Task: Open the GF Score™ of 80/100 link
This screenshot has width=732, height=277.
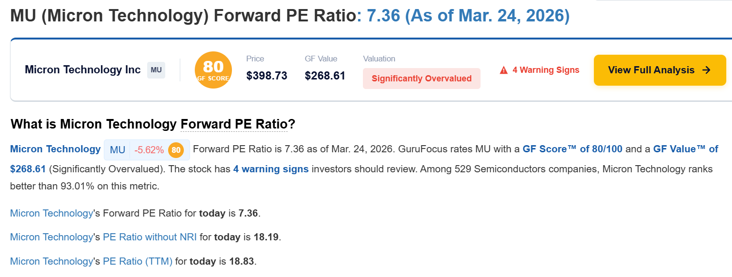Action: 572,149
